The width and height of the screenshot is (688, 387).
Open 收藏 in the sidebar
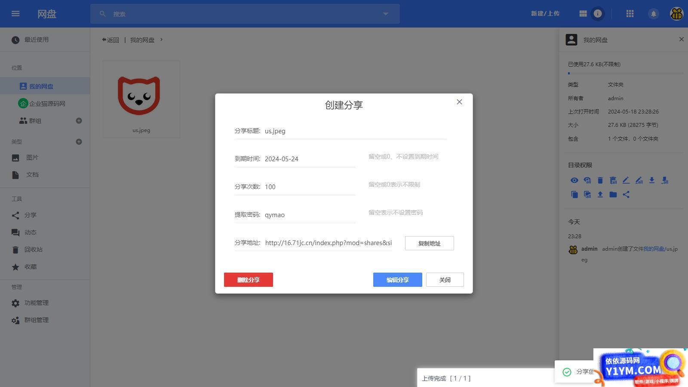(45, 267)
